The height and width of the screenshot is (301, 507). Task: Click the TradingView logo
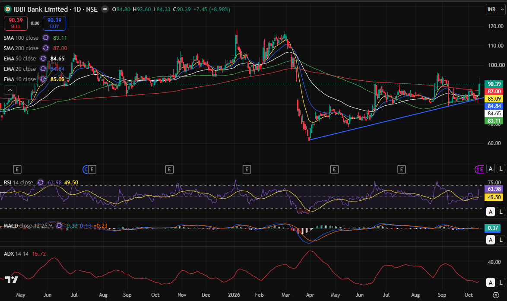point(12,280)
